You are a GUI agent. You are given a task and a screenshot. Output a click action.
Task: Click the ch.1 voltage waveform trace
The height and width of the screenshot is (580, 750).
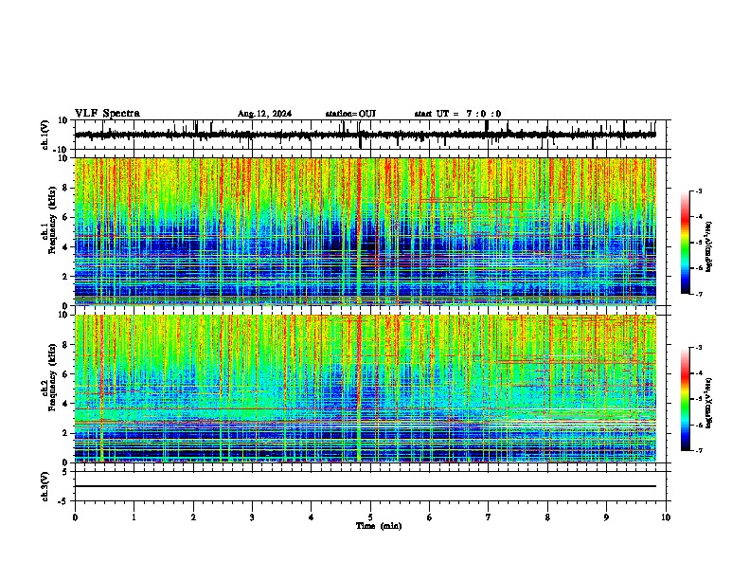click(365, 135)
